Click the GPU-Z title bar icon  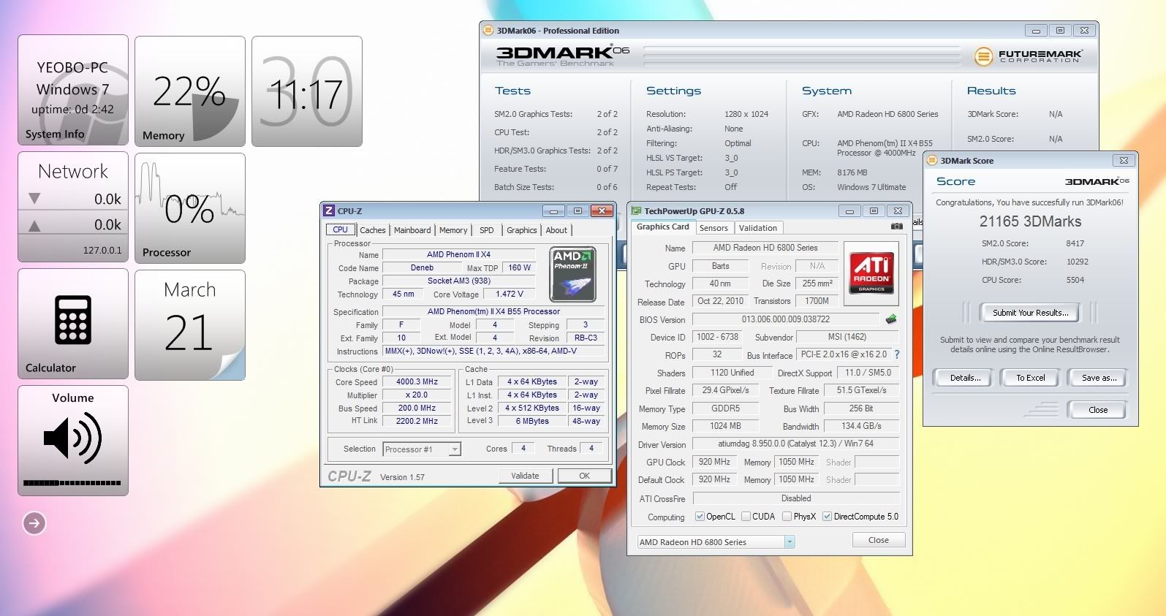pyautogui.click(x=636, y=211)
